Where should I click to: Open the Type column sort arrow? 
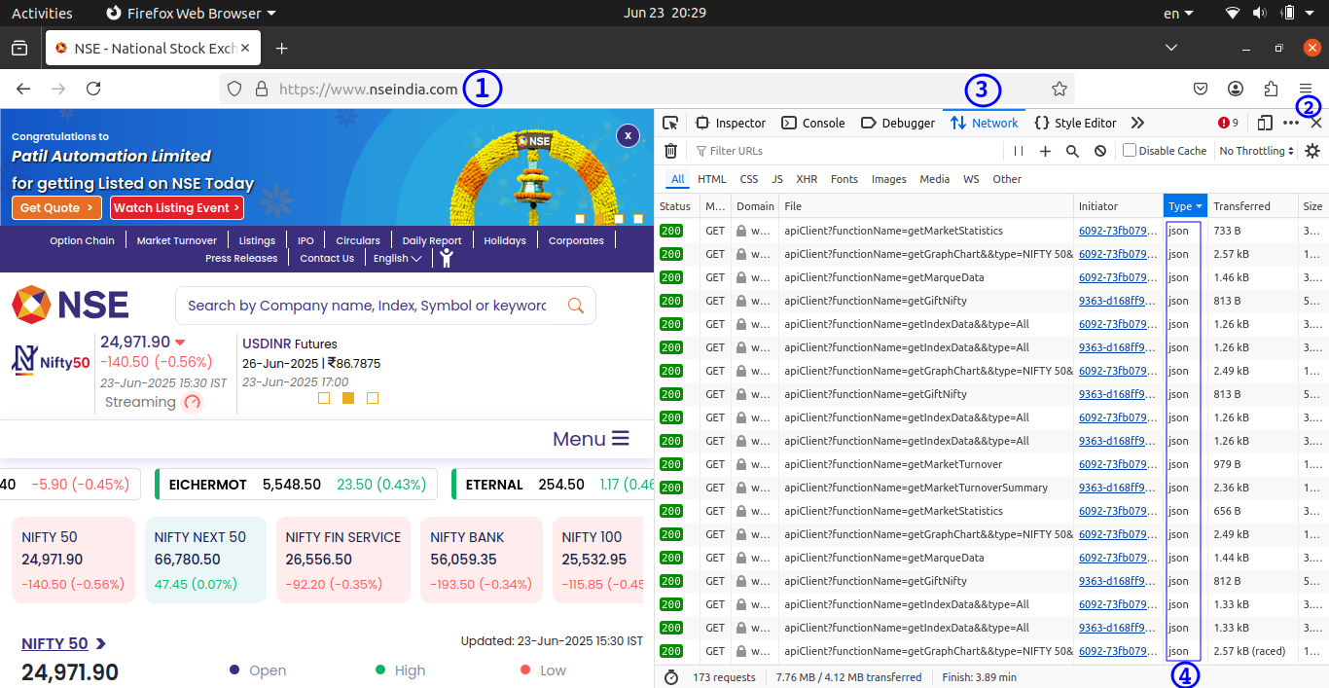1200,206
